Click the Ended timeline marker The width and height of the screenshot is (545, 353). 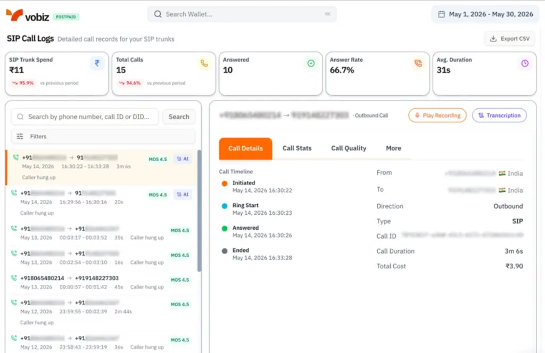tap(225, 250)
